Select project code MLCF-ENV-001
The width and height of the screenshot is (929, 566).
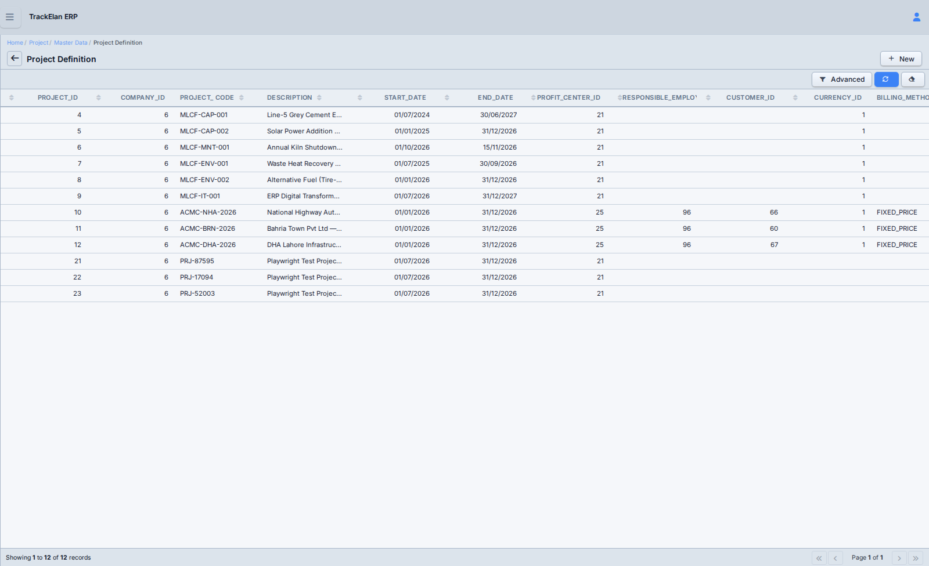pos(204,164)
